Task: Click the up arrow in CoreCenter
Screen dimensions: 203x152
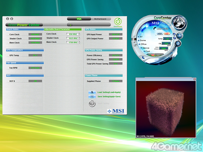Action: point(174,34)
